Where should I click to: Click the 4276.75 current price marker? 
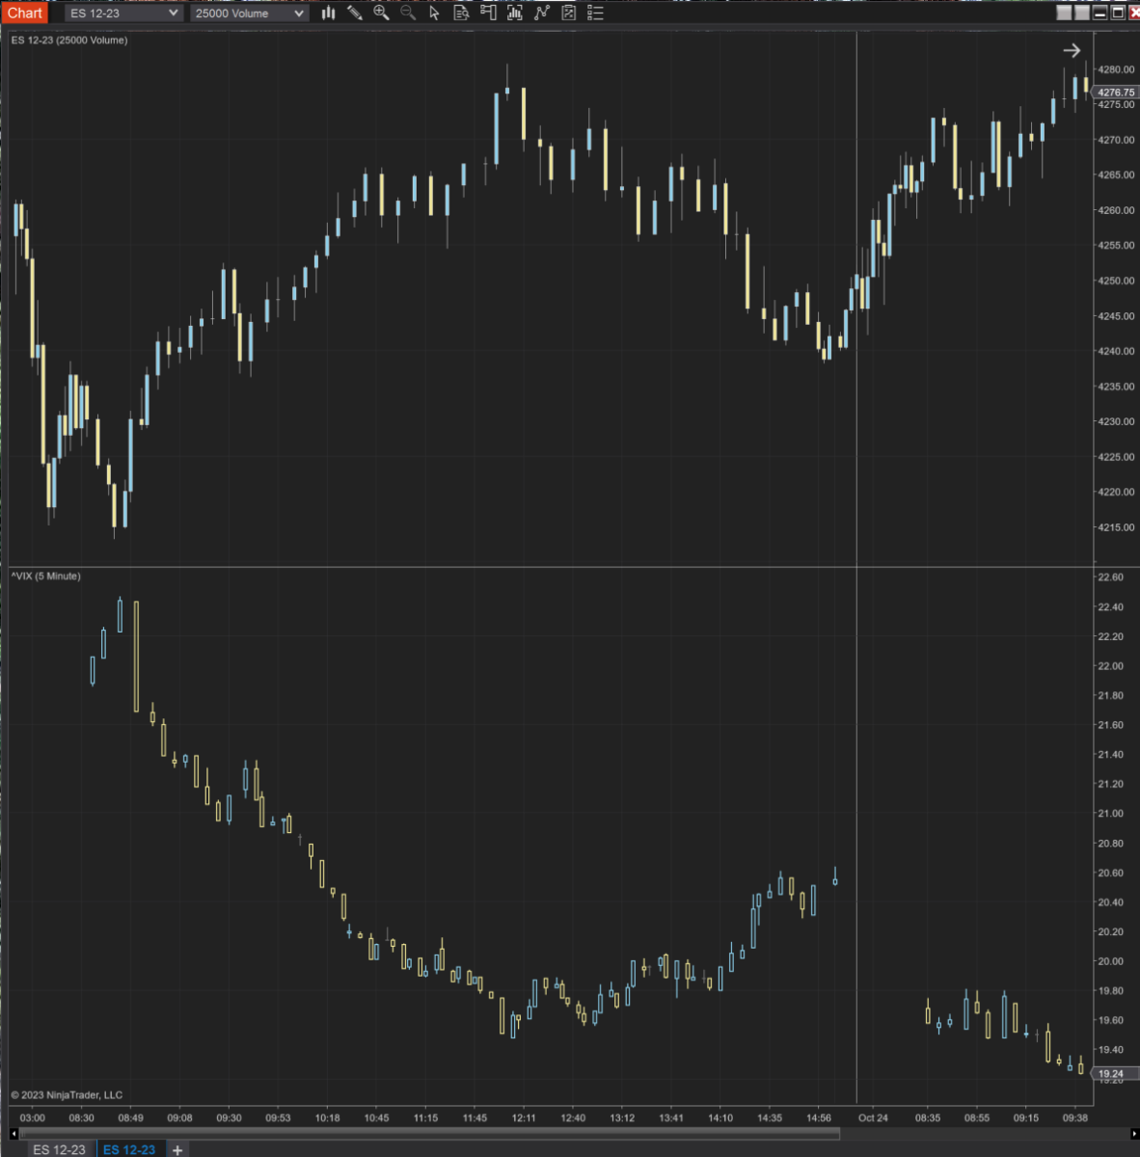(x=1116, y=93)
